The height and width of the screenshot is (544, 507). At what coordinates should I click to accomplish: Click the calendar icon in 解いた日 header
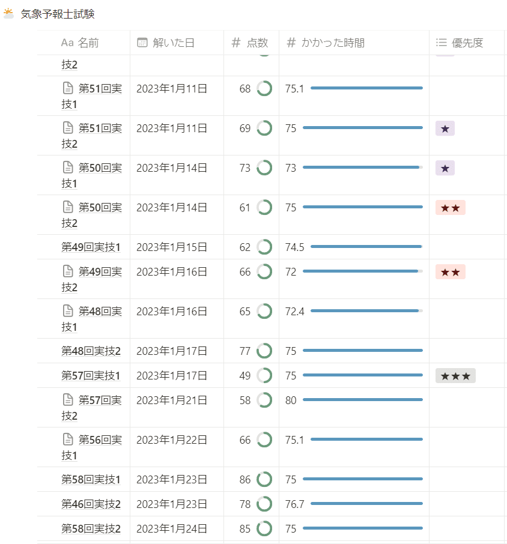[x=142, y=43]
